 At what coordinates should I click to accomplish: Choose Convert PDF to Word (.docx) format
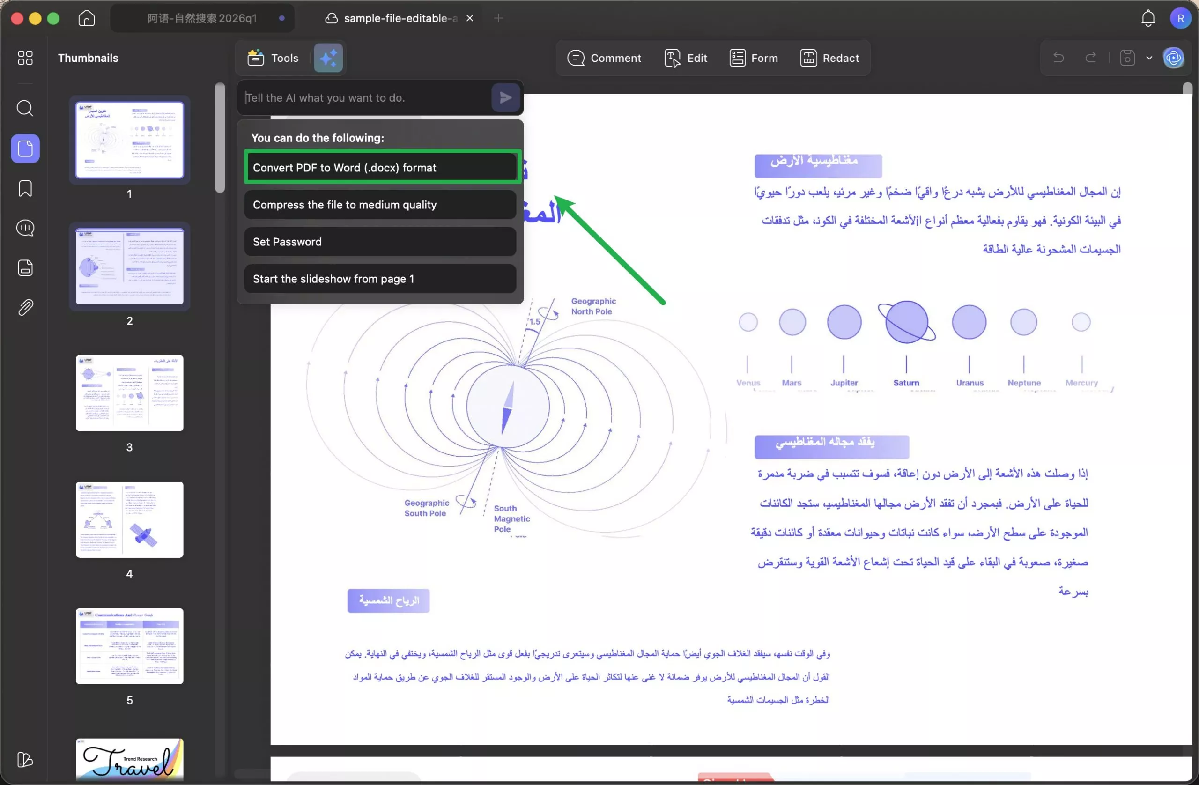[x=381, y=167]
